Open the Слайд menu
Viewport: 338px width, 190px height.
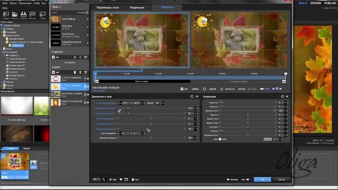click(36, 3)
